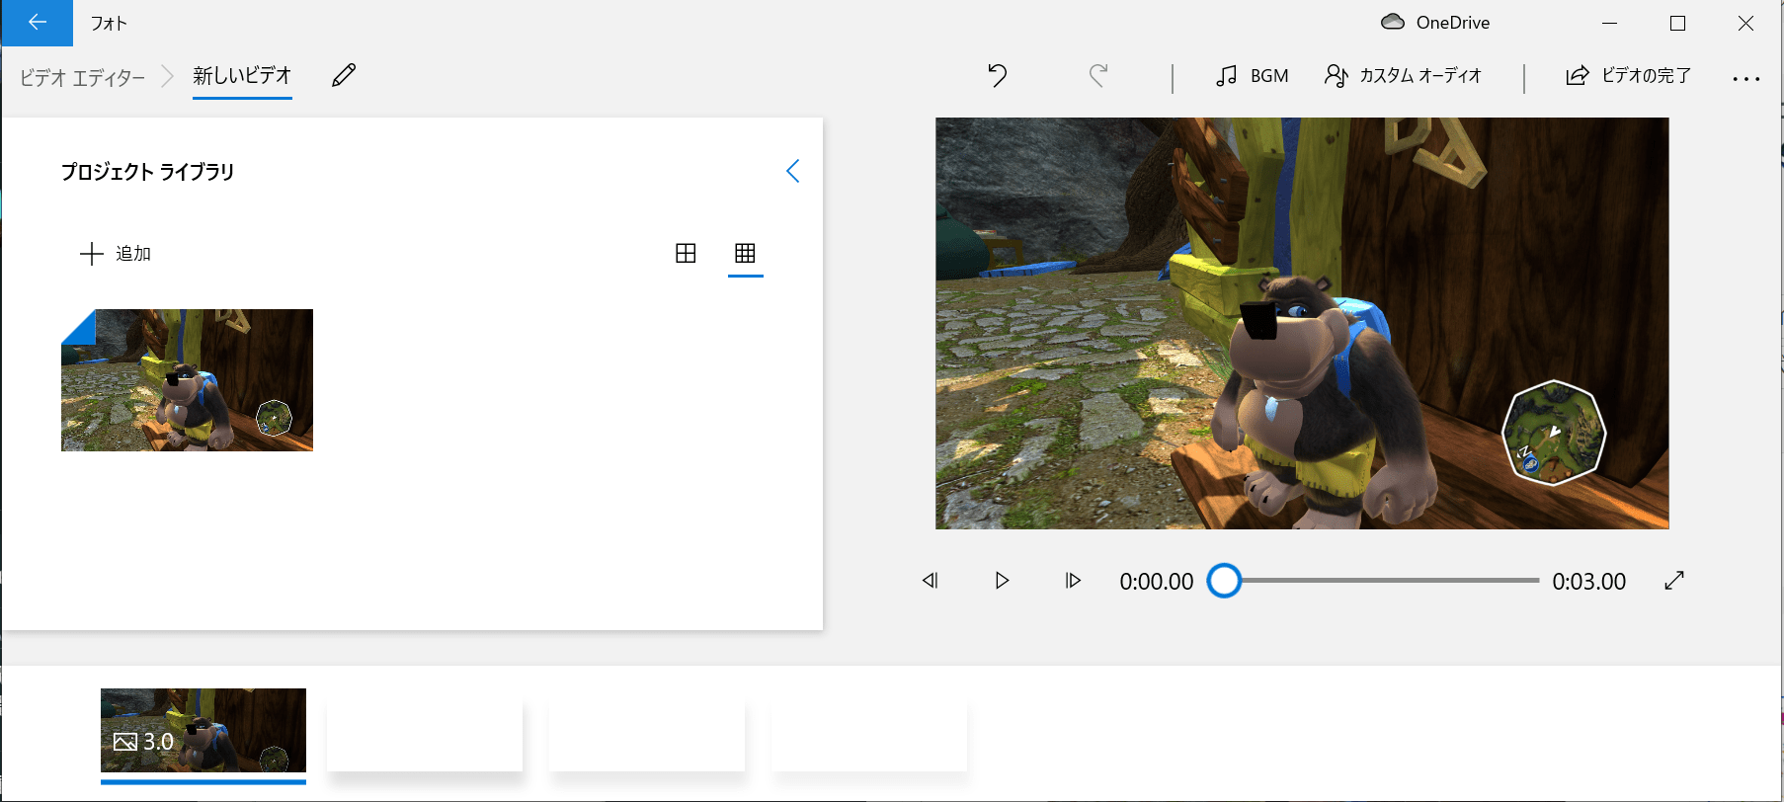Image resolution: width=1784 pixels, height=802 pixels.
Task: Click the 新しいビデオ title tab
Action: (242, 76)
